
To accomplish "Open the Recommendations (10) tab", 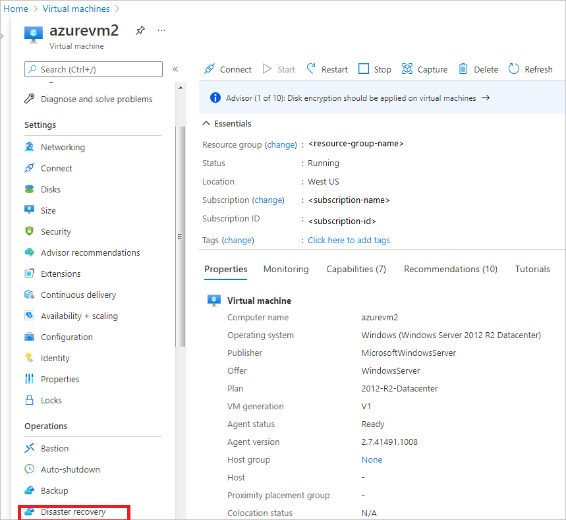I will pyautogui.click(x=450, y=269).
